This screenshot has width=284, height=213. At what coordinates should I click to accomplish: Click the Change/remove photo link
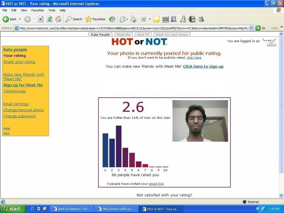click(x=23, y=110)
